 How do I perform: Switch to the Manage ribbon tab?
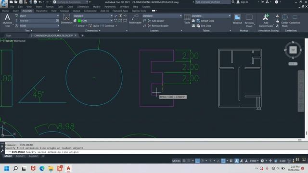coord(64,11)
